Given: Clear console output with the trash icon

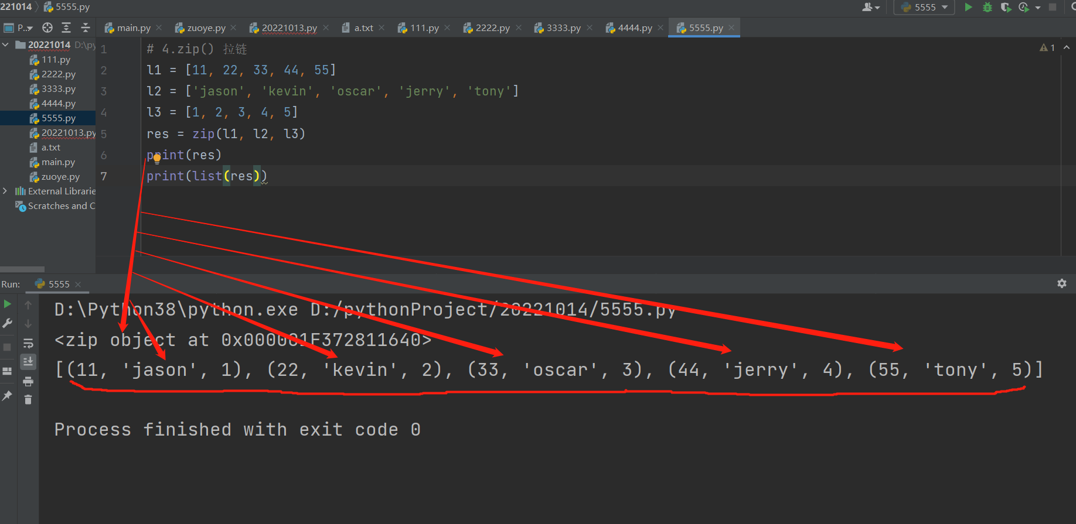Looking at the screenshot, I should [28, 400].
